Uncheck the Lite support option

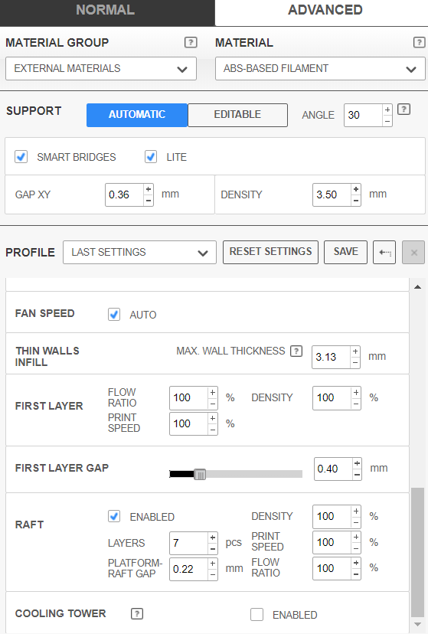click(151, 157)
